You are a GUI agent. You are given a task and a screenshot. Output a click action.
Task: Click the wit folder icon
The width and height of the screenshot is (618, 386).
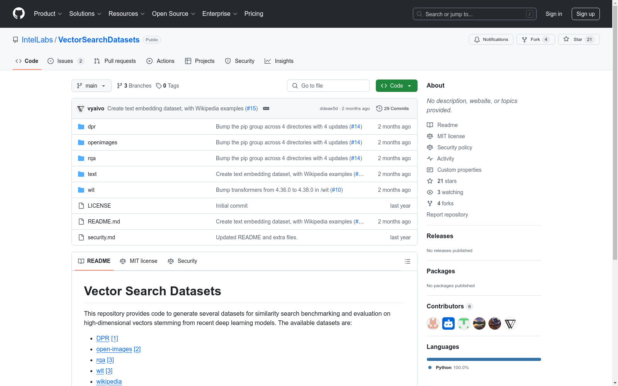coord(81,190)
